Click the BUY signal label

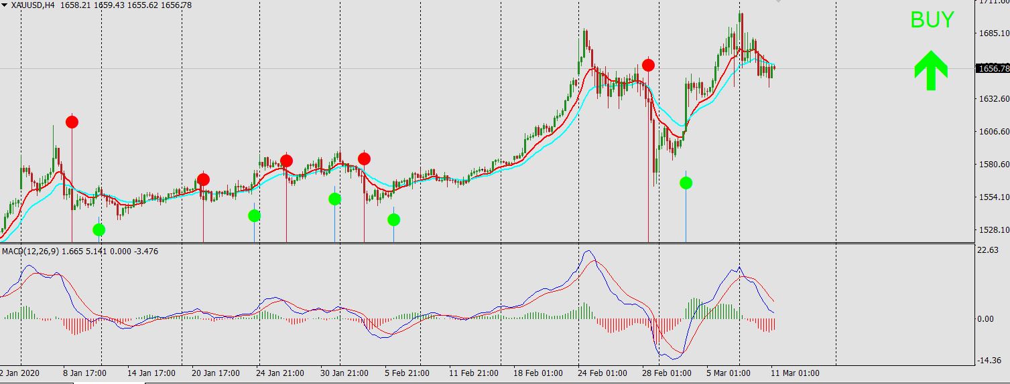click(x=932, y=20)
